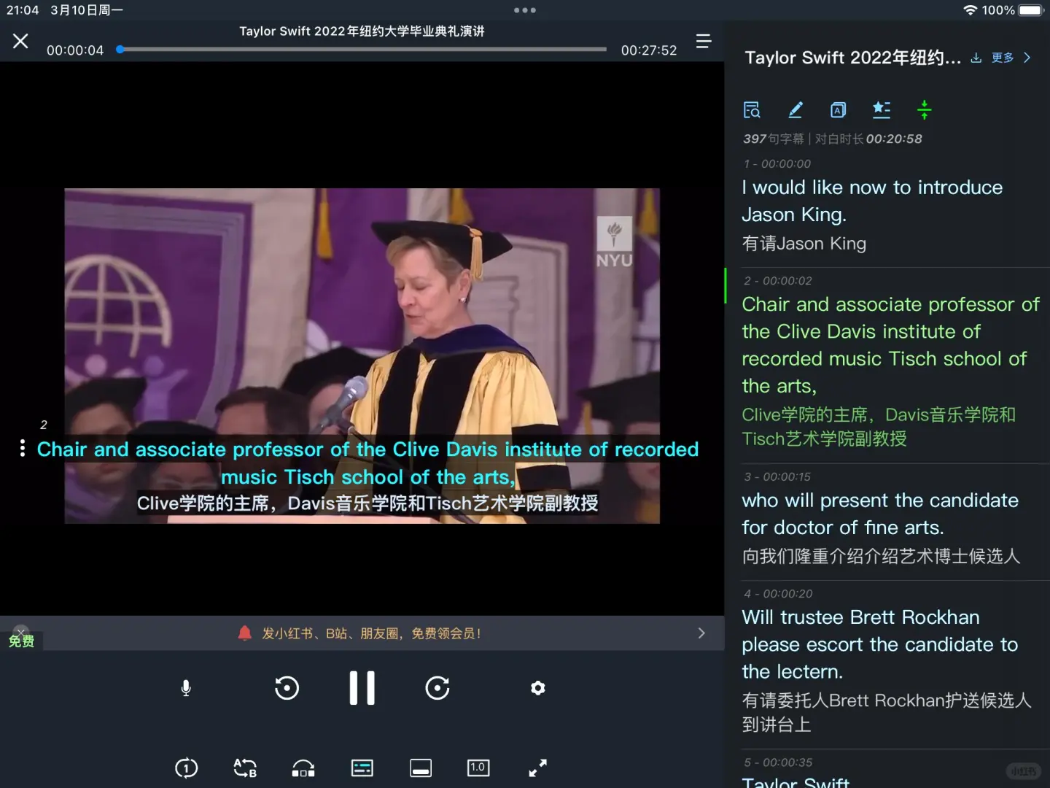Click the green subtitle import/export icon

pyautogui.click(x=924, y=109)
